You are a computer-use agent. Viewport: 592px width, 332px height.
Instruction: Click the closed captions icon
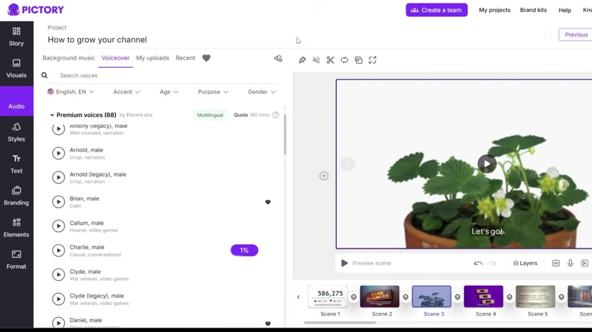tap(556, 263)
